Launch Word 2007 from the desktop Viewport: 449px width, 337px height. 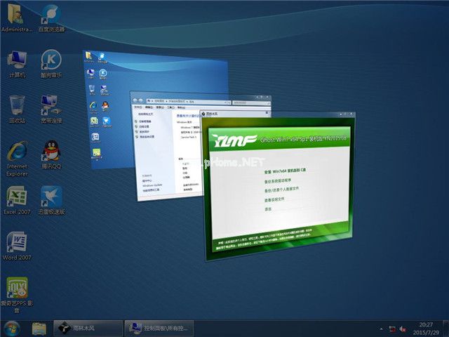click(17, 243)
